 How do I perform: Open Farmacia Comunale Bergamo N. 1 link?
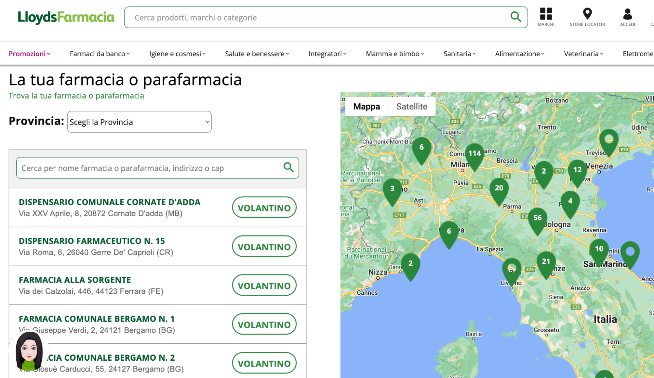(97, 319)
